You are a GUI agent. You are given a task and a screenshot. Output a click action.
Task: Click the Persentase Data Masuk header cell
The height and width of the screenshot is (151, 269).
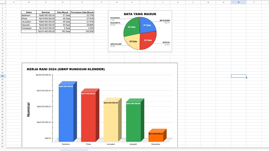[82, 12]
